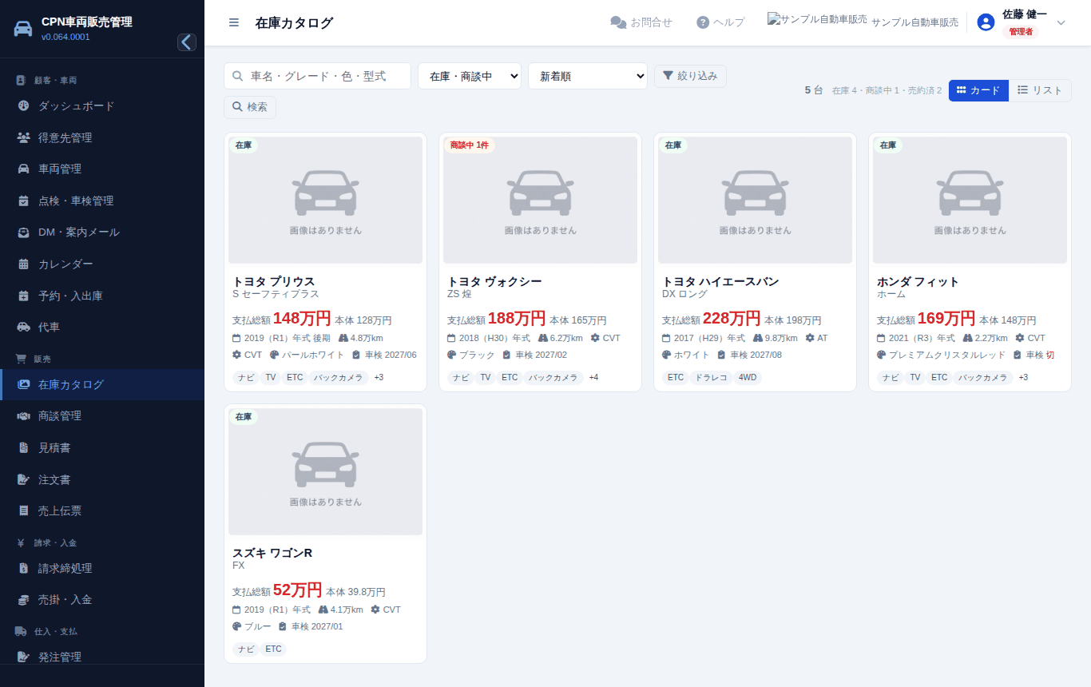Click the サンプル自動車販売 company logo image
This screenshot has width=1091, height=687.
click(x=817, y=19)
